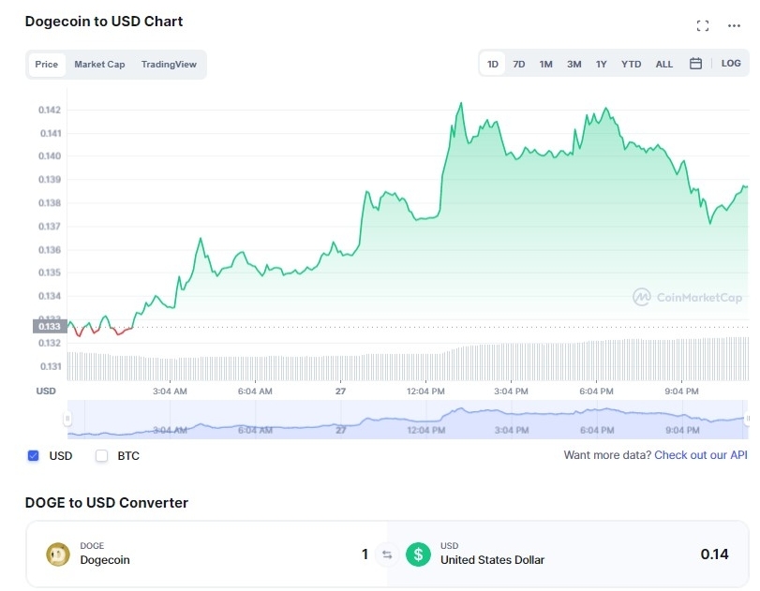Uncheck the USD checkbox
The width and height of the screenshot is (760, 591).
[34, 456]
